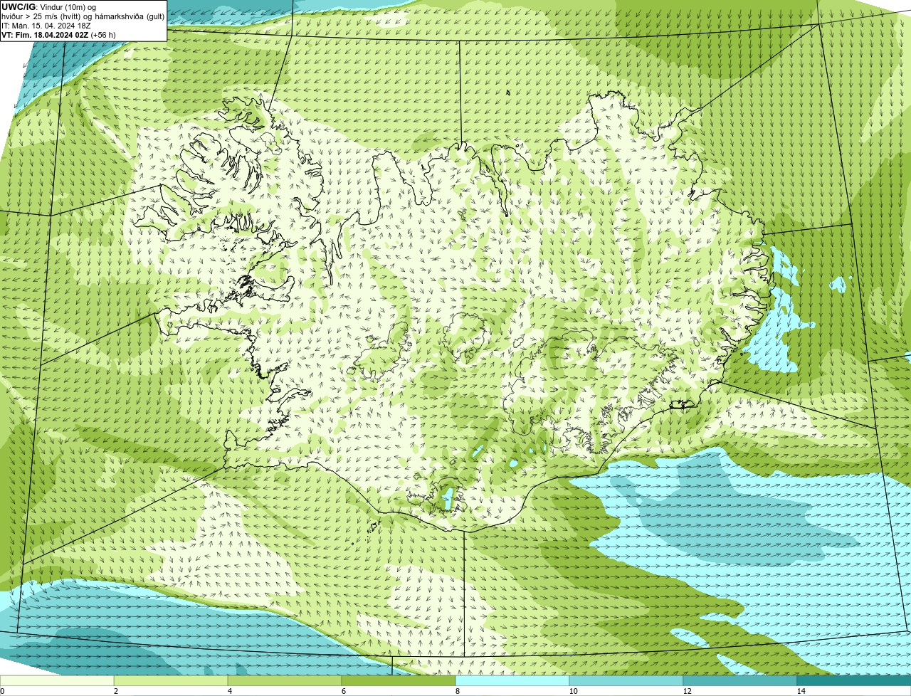The image size is (911, 696).
Task: Click the 'VT: Fim. 18.04.2024 02Z (+56 h)' line
Action: point(58,35)
